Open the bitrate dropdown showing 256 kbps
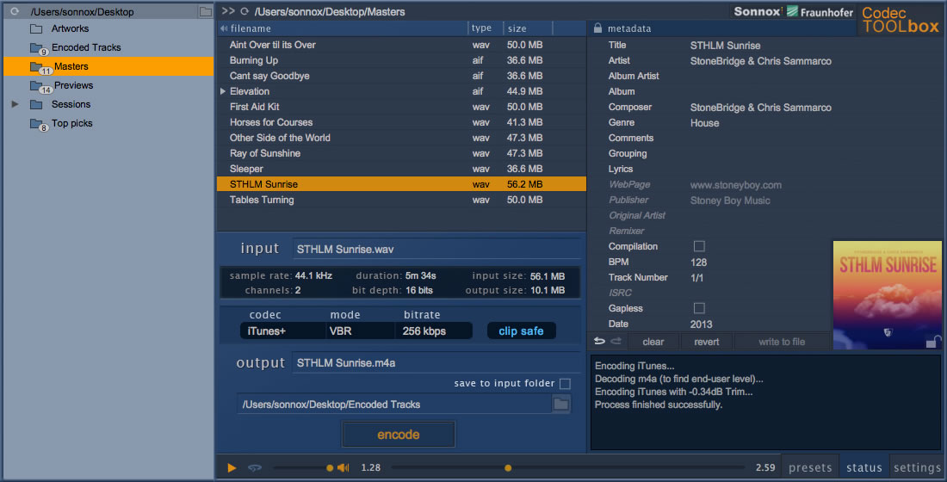The image size is (947, 482). coord(434,331)
